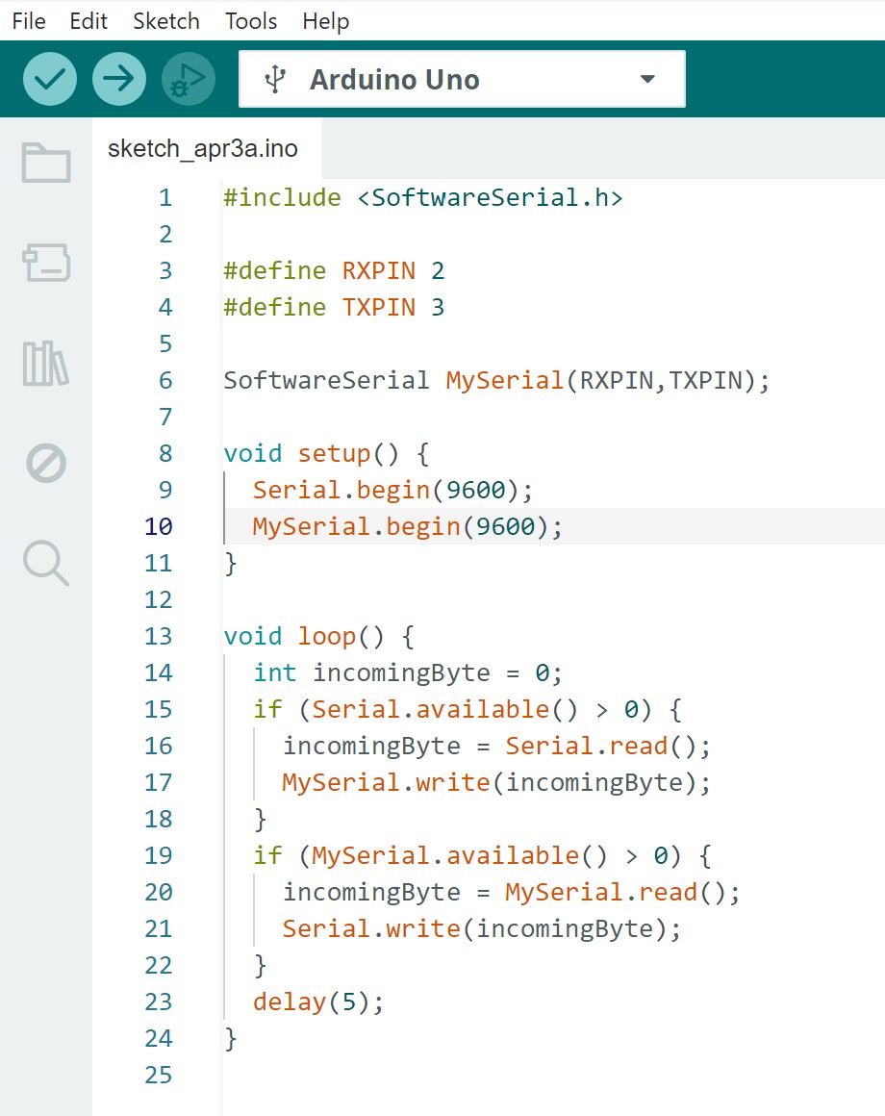Click MySerial.begin(9600) on line 10

pos(408,526)
